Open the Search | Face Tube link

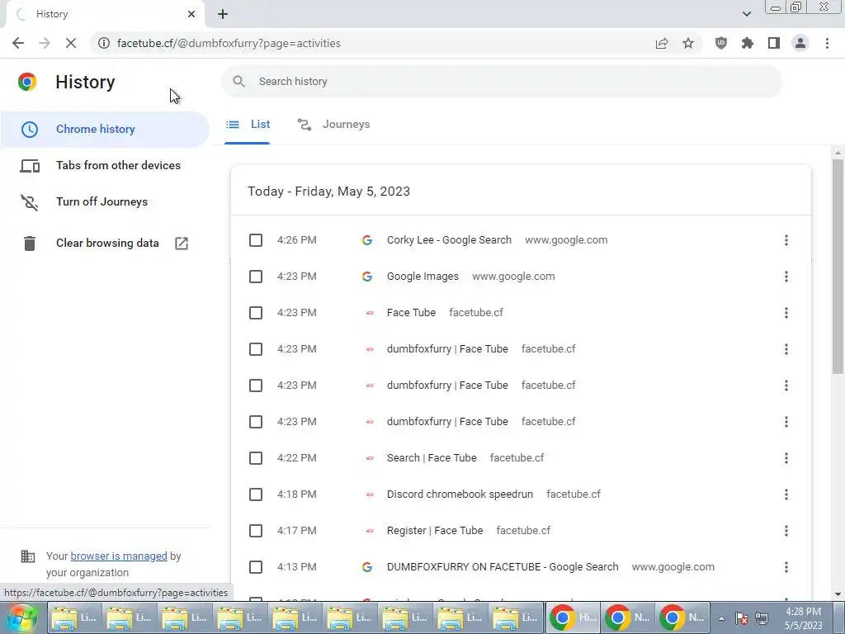pyautogui.click(x=432, y=458)
